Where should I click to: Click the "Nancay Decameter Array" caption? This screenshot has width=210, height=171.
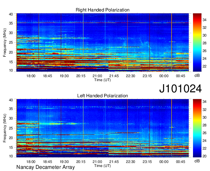[x=45, y=167]
